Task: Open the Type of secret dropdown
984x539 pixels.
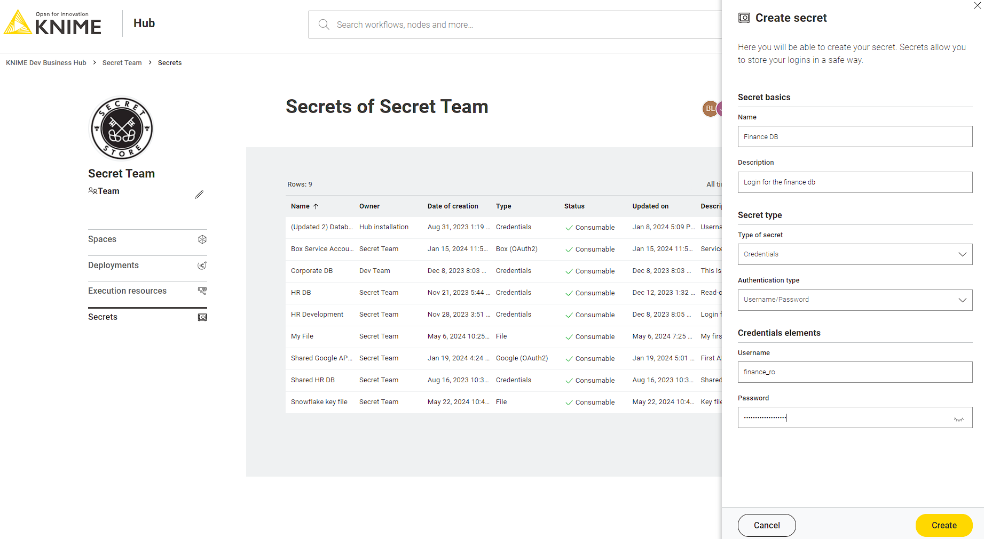Action: click(x=855, y=254)
